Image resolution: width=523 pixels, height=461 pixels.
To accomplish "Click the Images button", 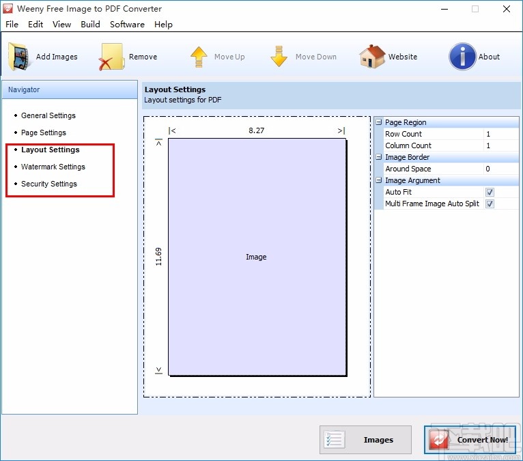I will click(x=365, y=440).
